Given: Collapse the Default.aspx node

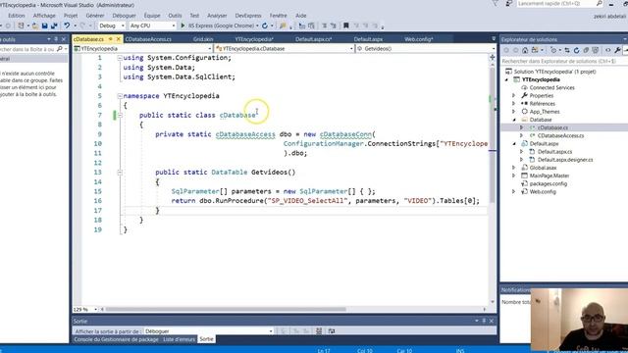Looking at the screenshot, I should pyautogui.click(x=514, y=144).
